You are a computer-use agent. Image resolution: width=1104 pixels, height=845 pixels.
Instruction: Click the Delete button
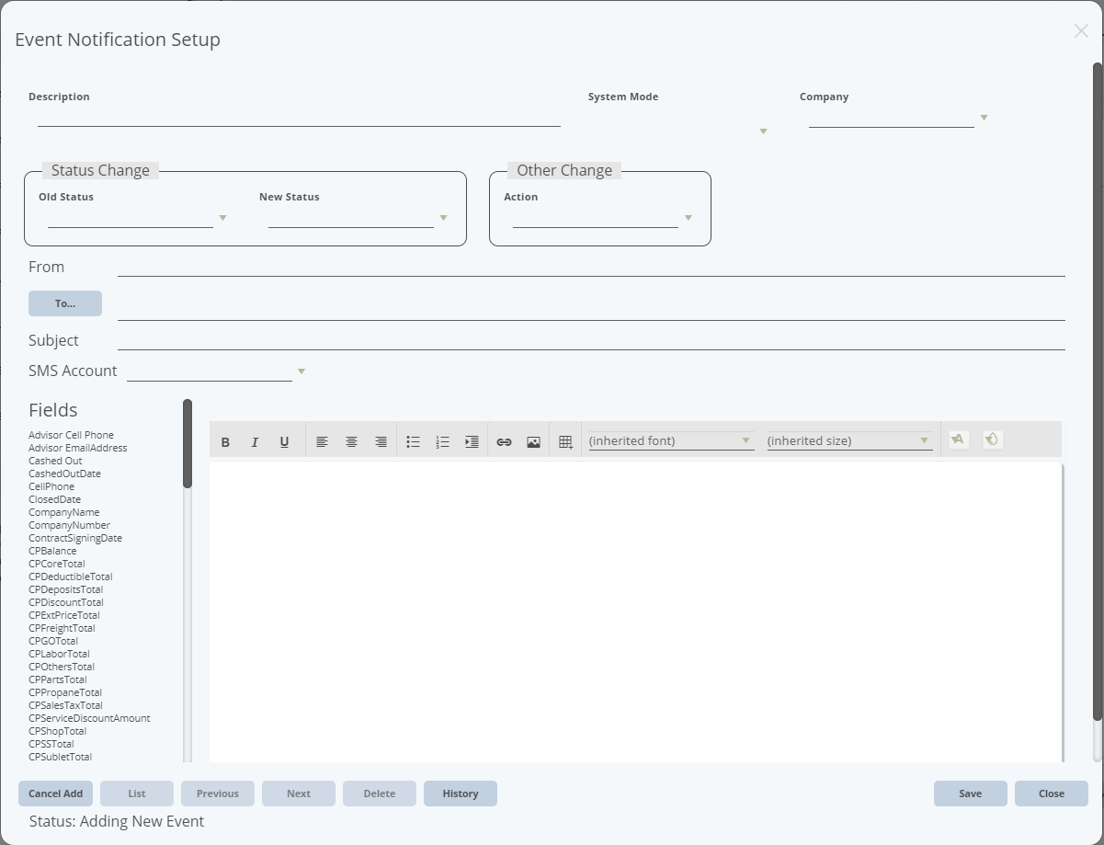[380, 794]
